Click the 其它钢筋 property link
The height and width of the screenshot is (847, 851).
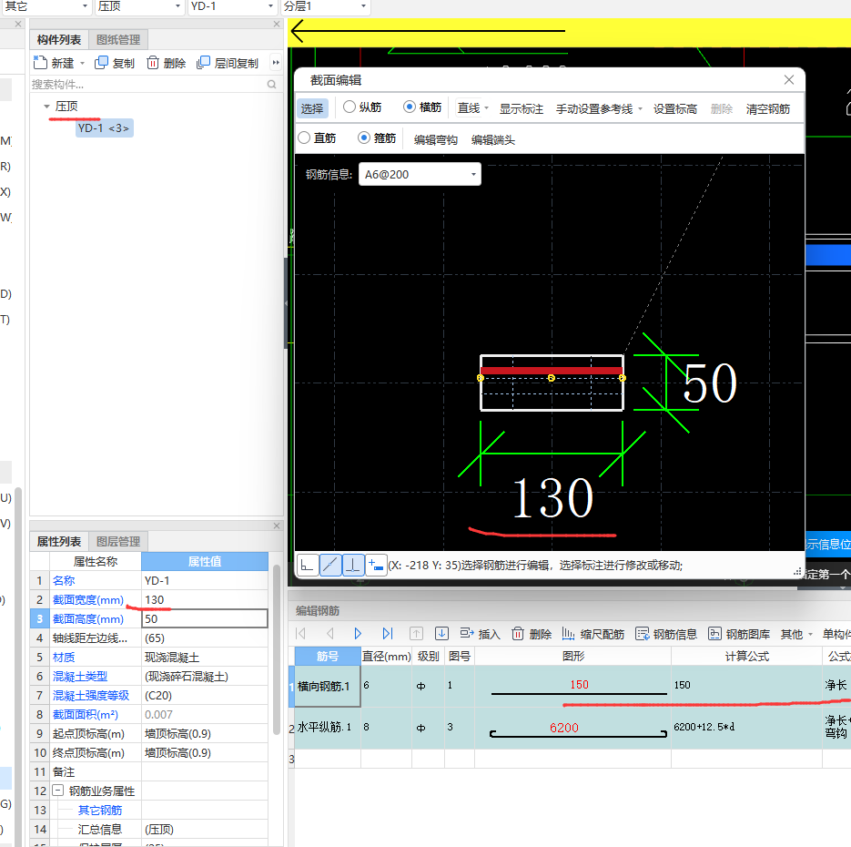(100, 810)
